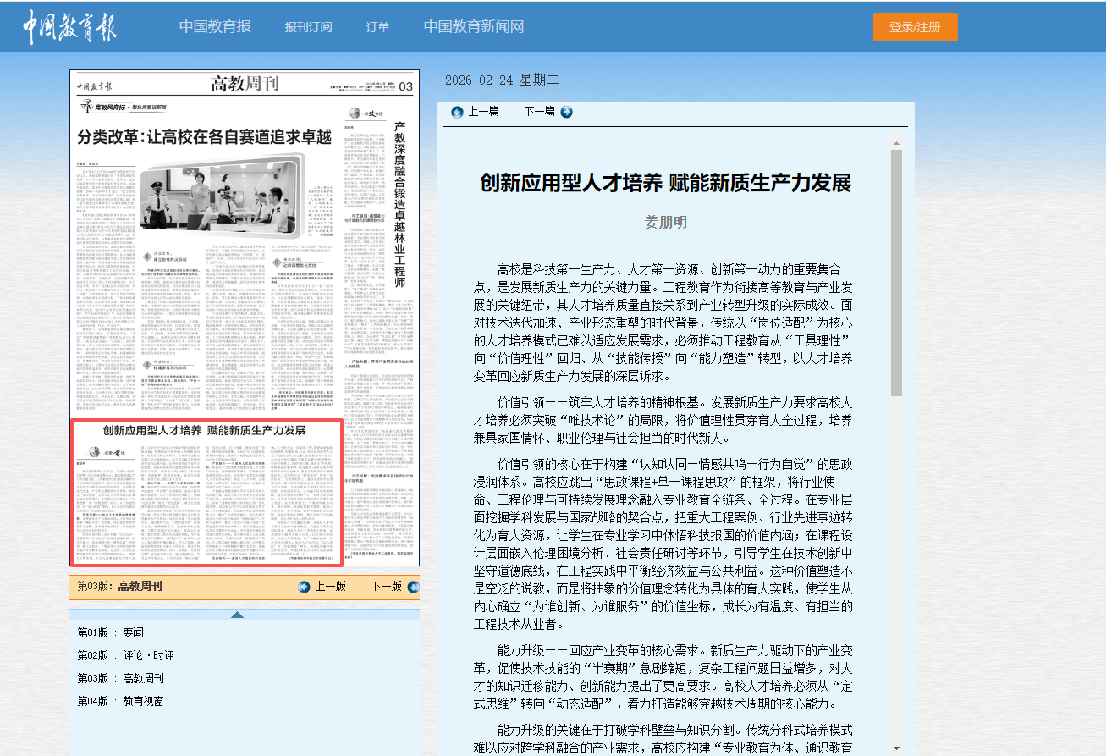
Task: Choose 第03版 高教周刊 from the page list
Action: 120,678
